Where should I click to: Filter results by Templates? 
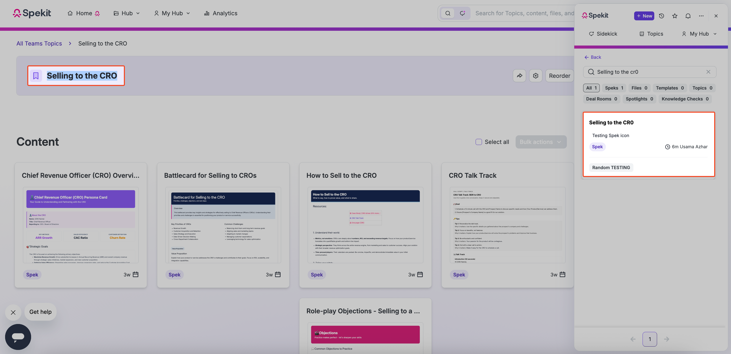point(670,88)
